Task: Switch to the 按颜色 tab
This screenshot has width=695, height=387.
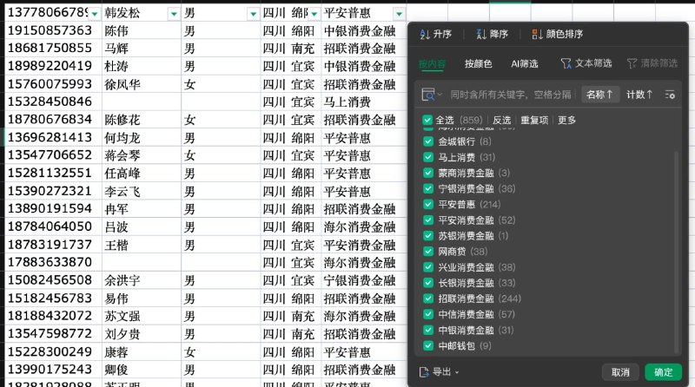Action: pos(479,63)
